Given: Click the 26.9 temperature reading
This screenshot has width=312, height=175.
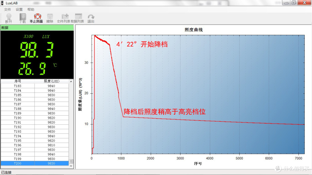Looking at the screenshot, I should tap(32, 69).
